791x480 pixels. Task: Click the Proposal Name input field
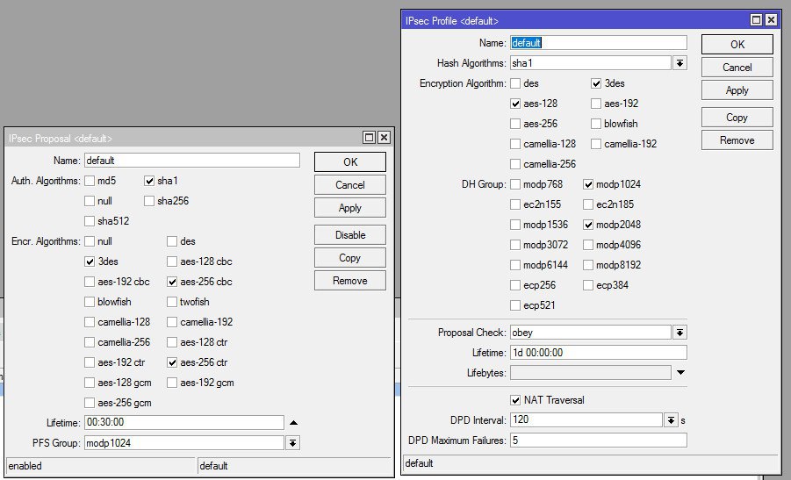192,161
